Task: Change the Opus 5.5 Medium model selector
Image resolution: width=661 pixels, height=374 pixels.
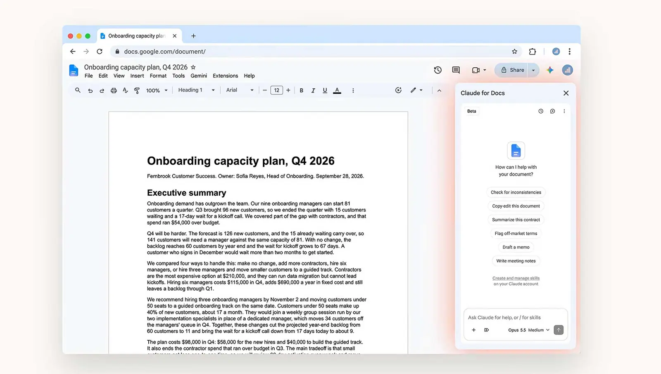Action: click(529, 330)
